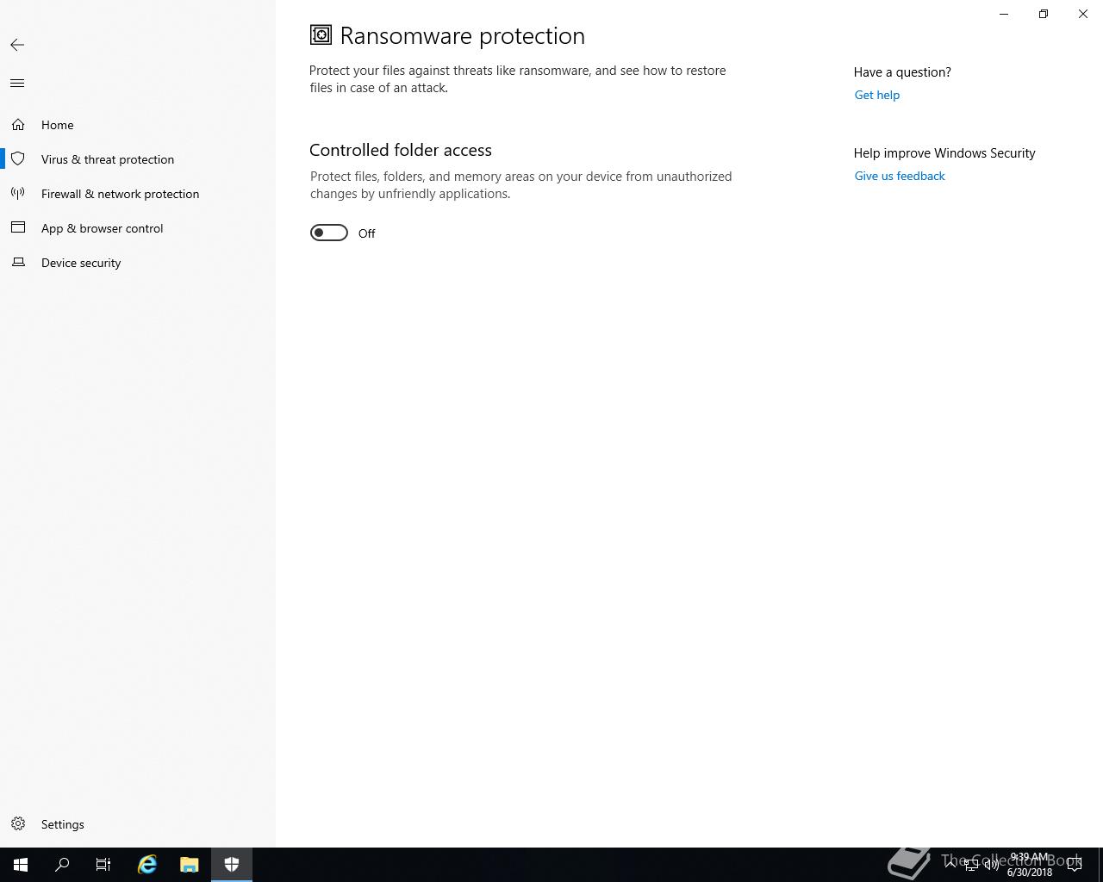Restore down the Windows Security window
The width and height of the screenshot is (1103, 882).
pos(1044,14)
